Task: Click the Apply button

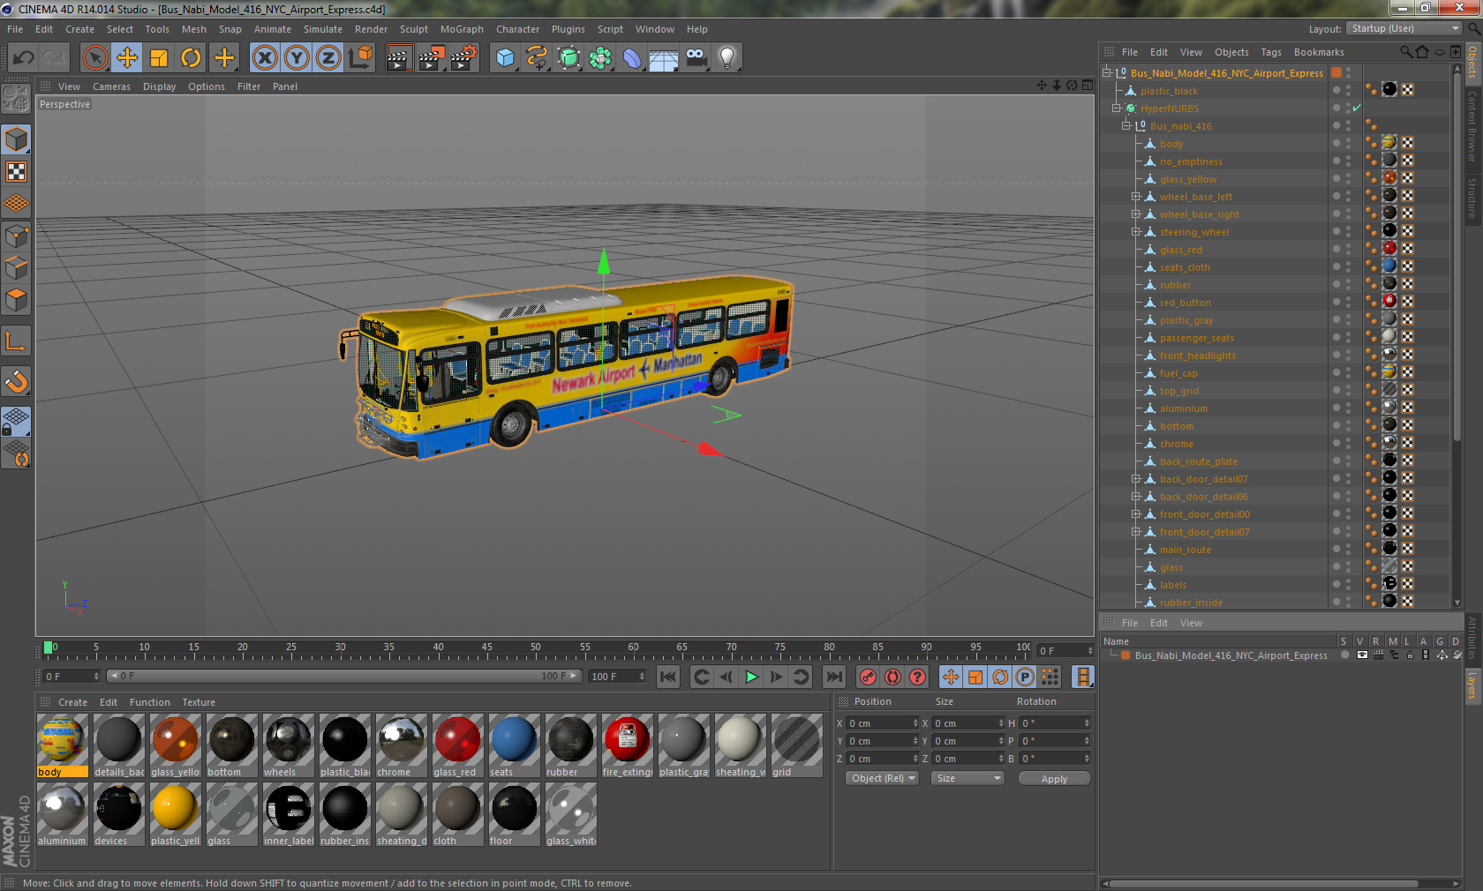Action: coord(1054,778)
